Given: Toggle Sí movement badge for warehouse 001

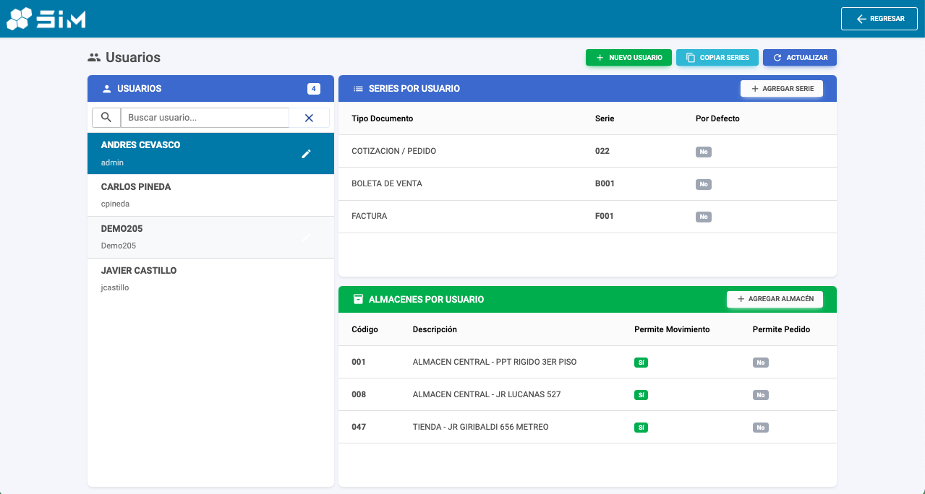Looking at the screenshot, I should pos(641,363).
